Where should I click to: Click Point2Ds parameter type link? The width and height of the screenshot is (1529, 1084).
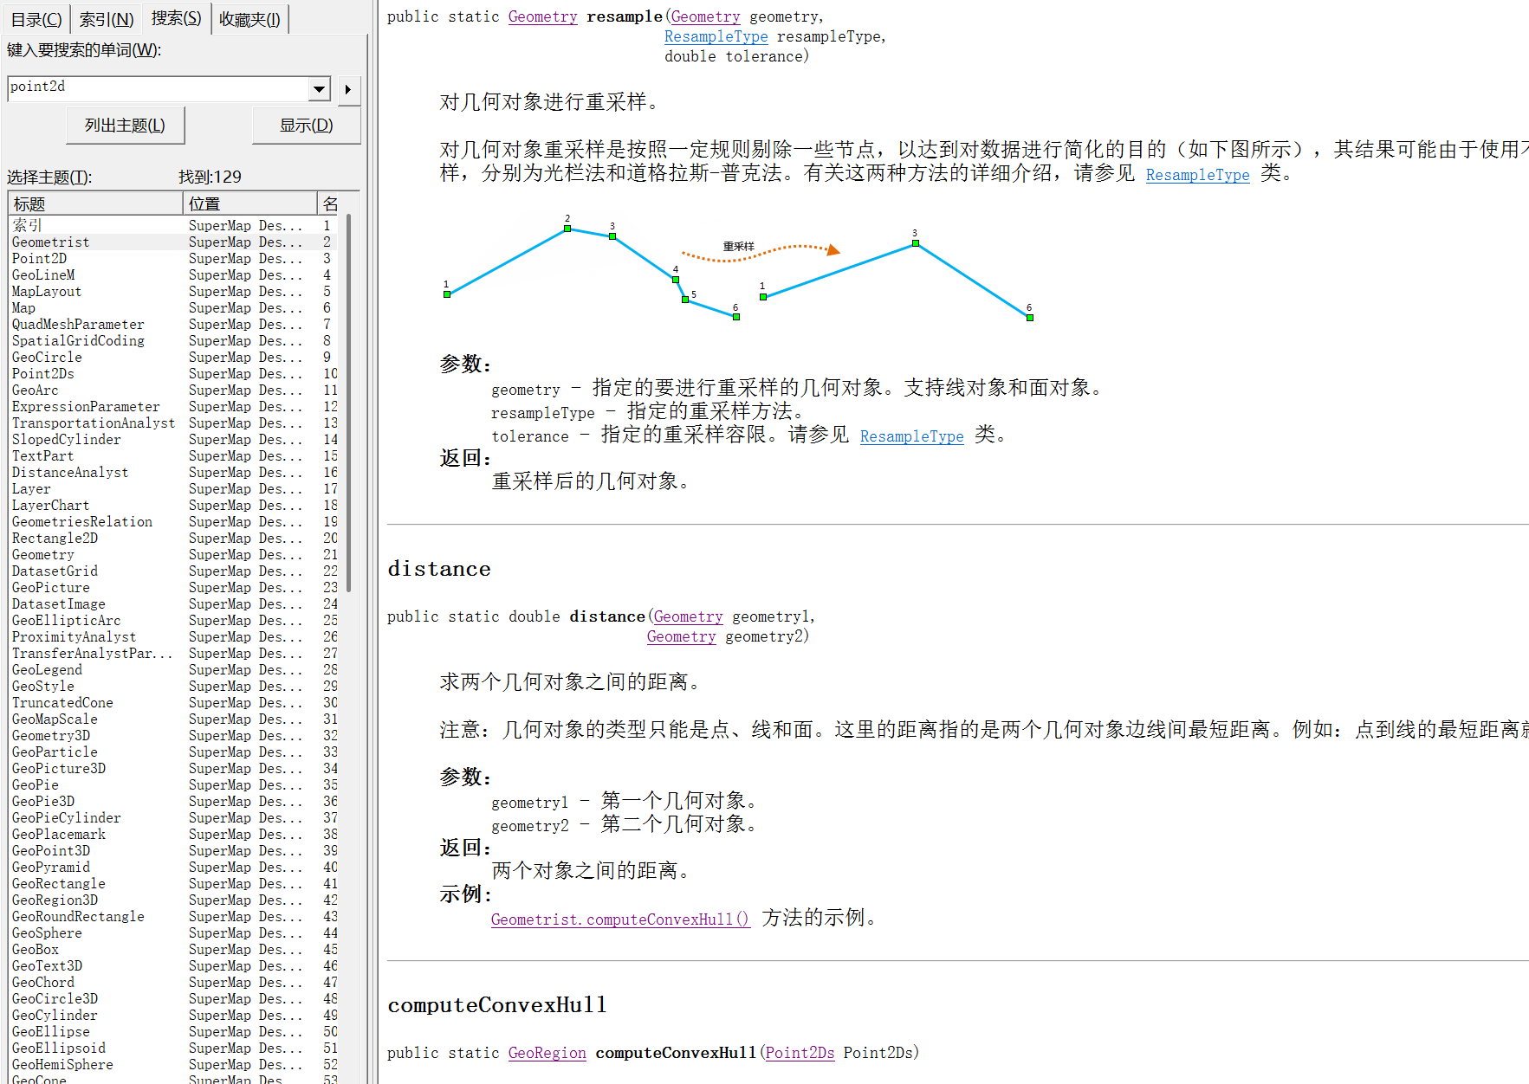pos(799,1052)
